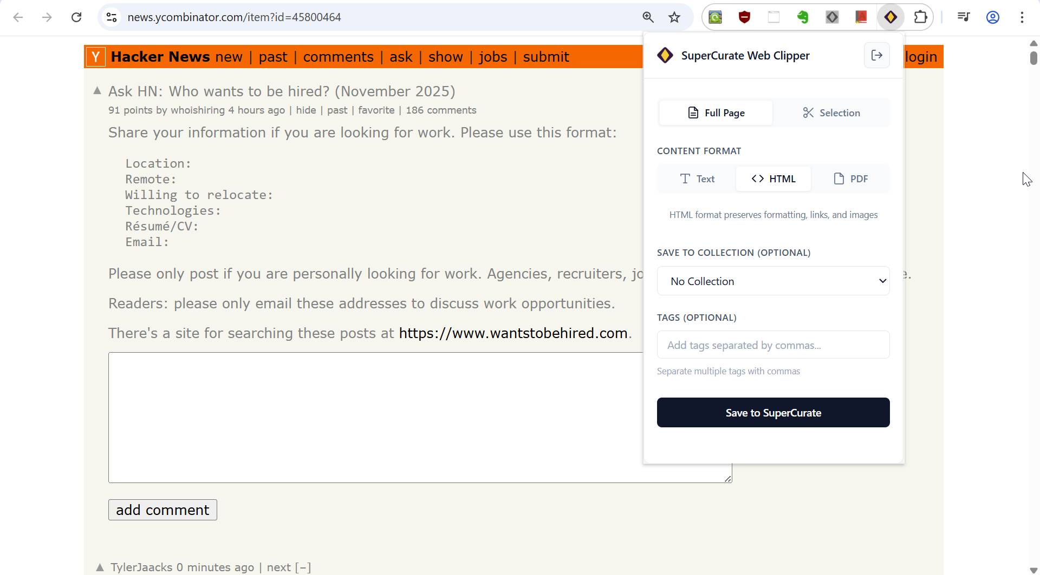The height and width of the screenshot is (575, 1040).
Task: Click the zoom magnifier icon in address bar
Action: coord(648,17)
